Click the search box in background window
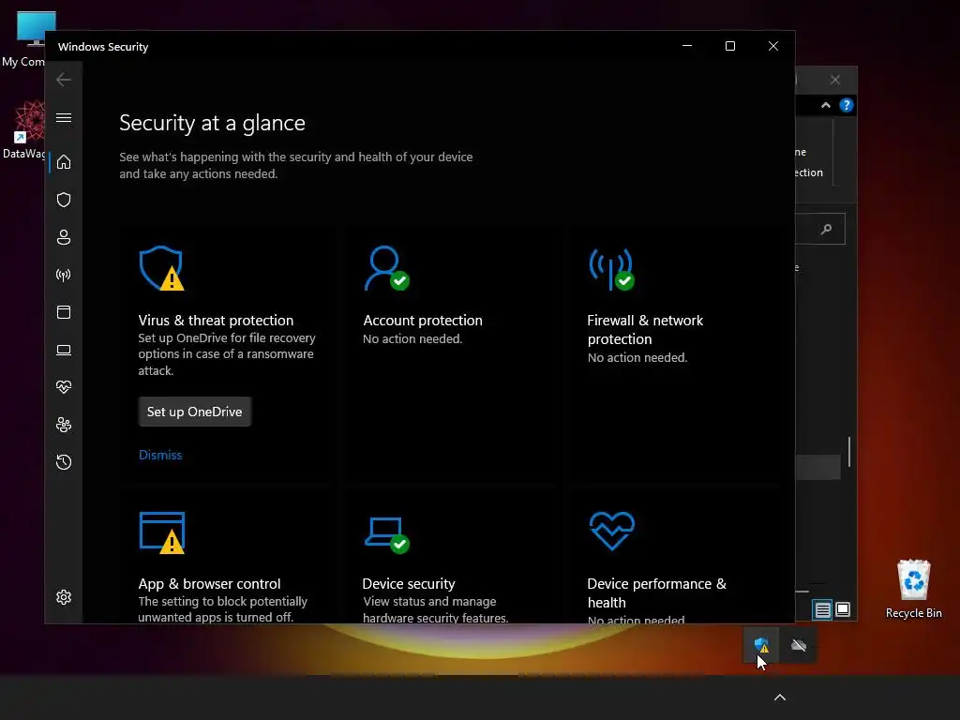This screenshot has height=720, width=960. point(819,229)
